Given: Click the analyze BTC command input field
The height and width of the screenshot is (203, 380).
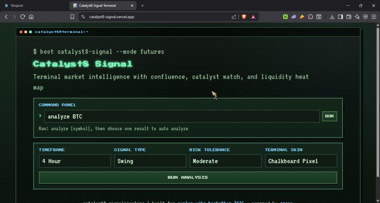Looking at the screenshot, I should (182, 117).
